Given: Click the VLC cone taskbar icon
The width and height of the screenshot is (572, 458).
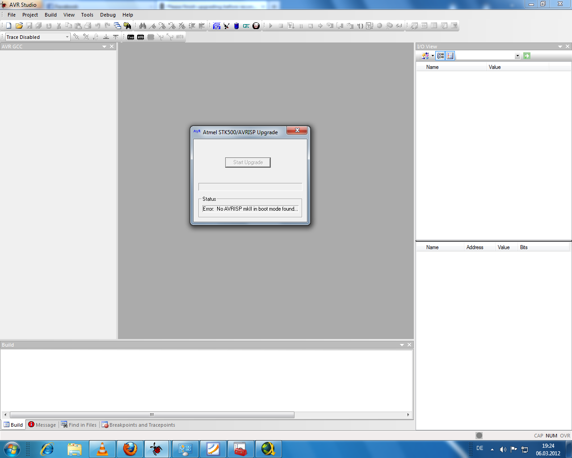Looking at the screenshot, I should click(102, 449).
